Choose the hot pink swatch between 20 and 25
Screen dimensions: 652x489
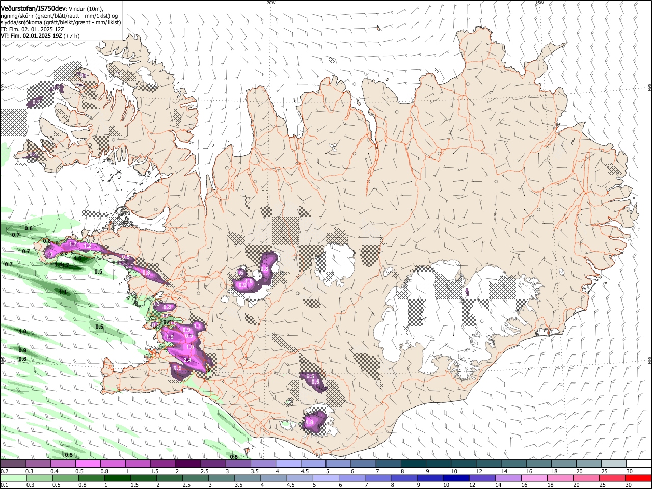(x=586, y=478)
